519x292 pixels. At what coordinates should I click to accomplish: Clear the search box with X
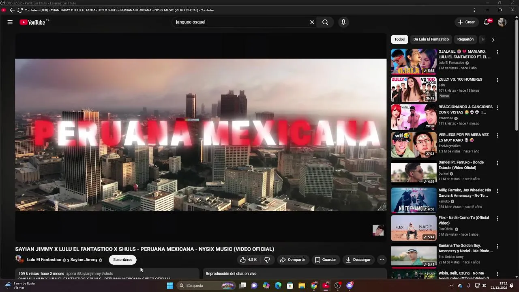coord(312,22)
